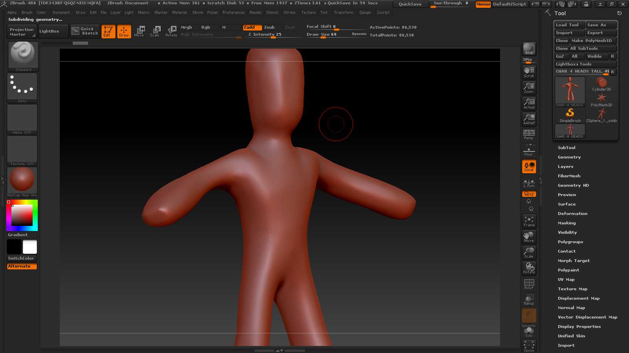Screen dimensions: 629x353
Task: Toggle PolyF polyframe display
Action: (529, 284)
